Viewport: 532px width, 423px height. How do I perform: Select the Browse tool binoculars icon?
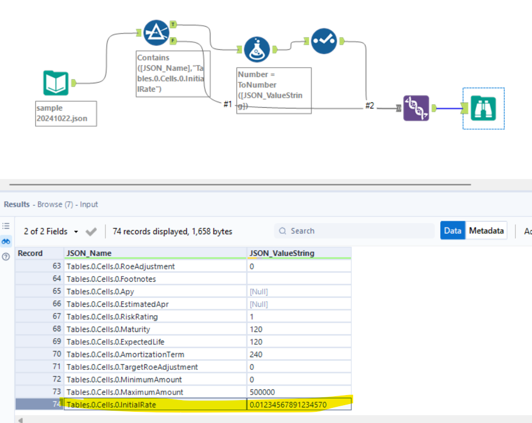click(483, 108)
